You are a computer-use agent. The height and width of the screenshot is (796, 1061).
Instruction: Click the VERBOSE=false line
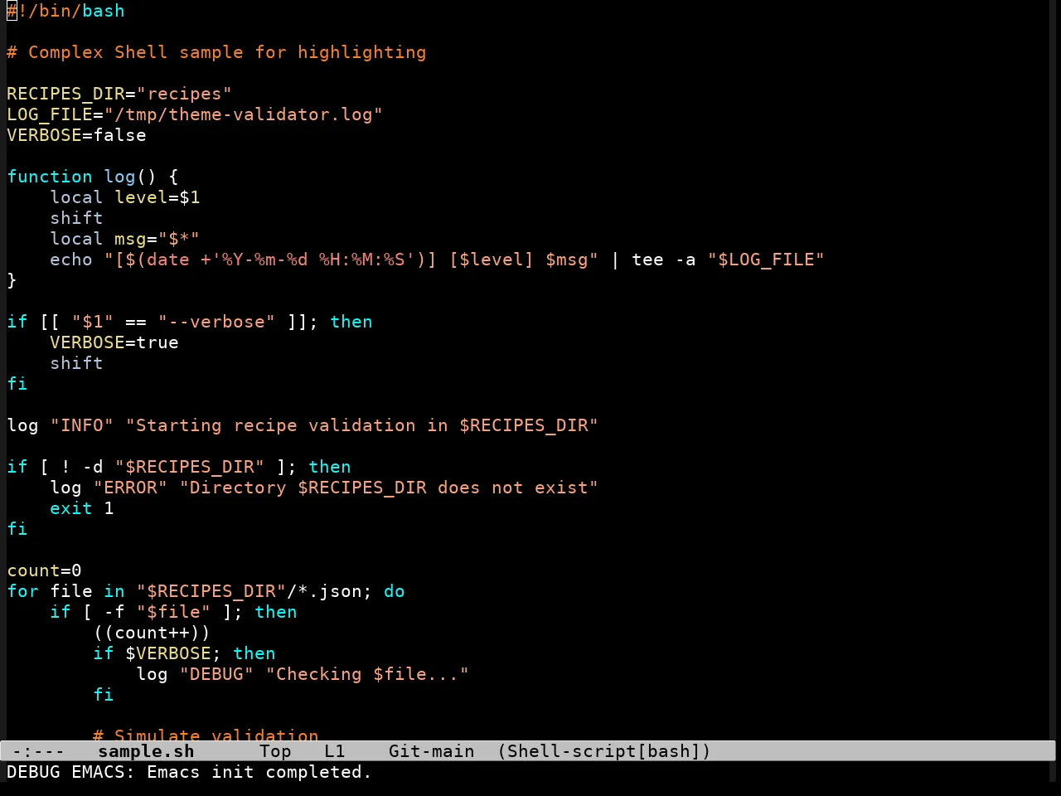click(76, 135)
